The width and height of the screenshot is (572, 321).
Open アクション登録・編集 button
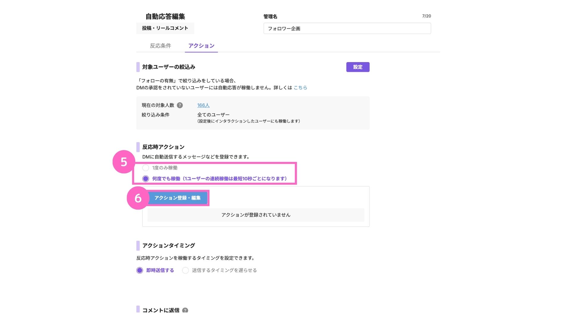178,198
